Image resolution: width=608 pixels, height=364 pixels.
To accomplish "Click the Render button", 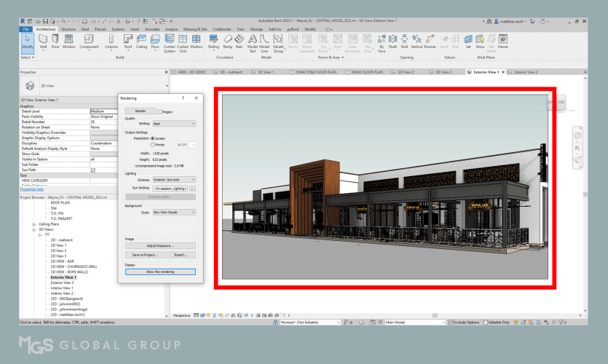I will pos(141,111).
